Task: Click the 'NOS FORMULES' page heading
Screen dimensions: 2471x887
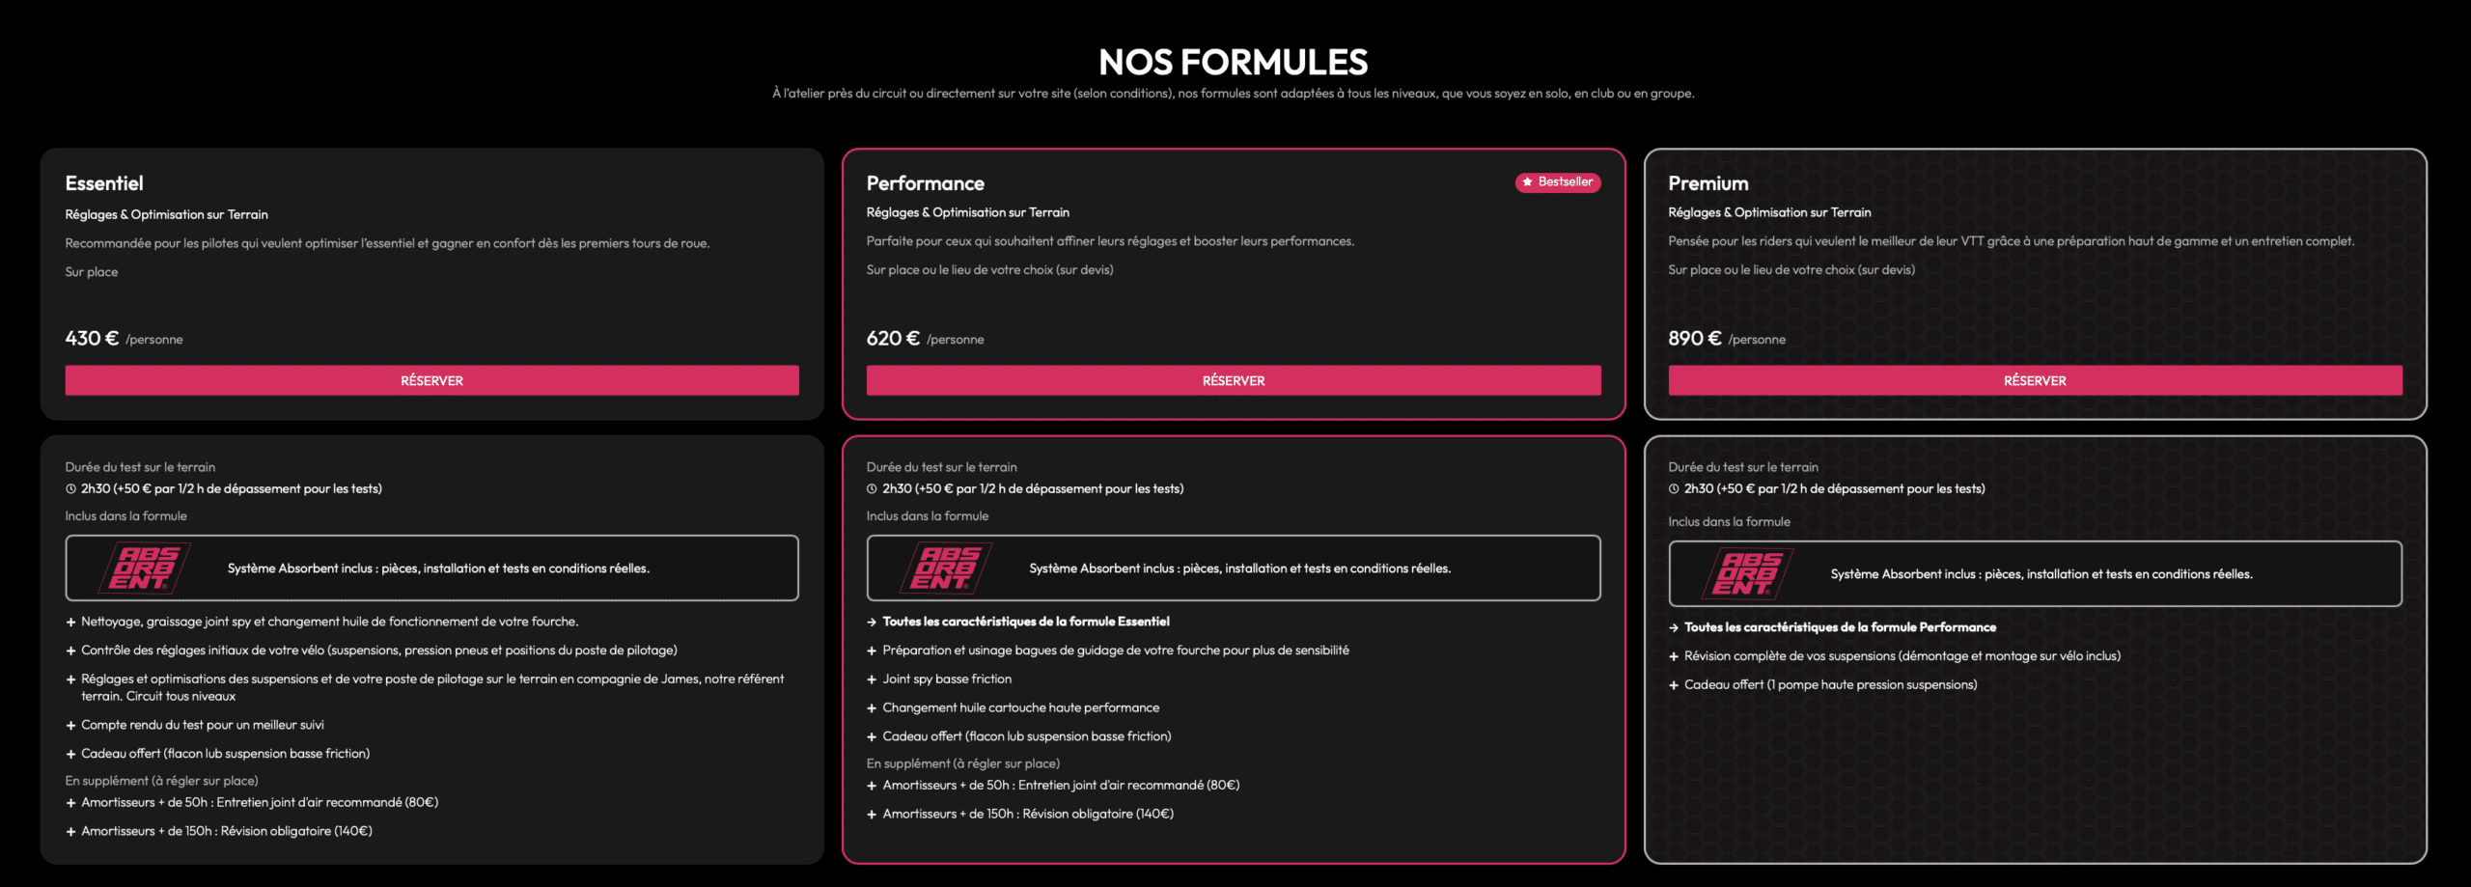Action: click(1233, 63)
